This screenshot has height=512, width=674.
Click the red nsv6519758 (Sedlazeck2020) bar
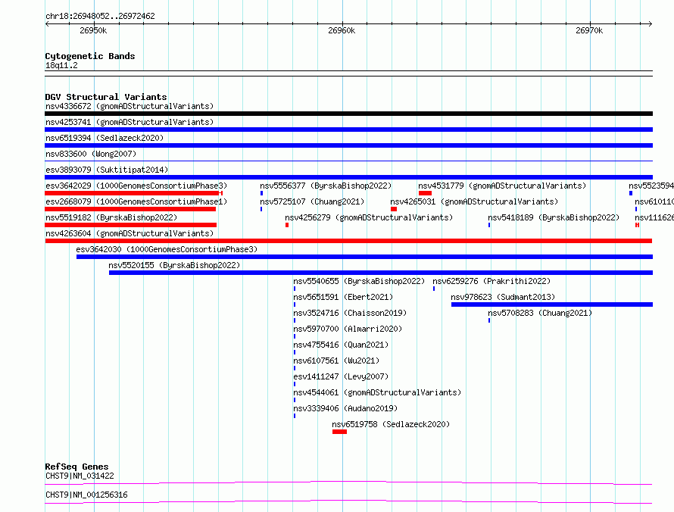pos(339,432)
